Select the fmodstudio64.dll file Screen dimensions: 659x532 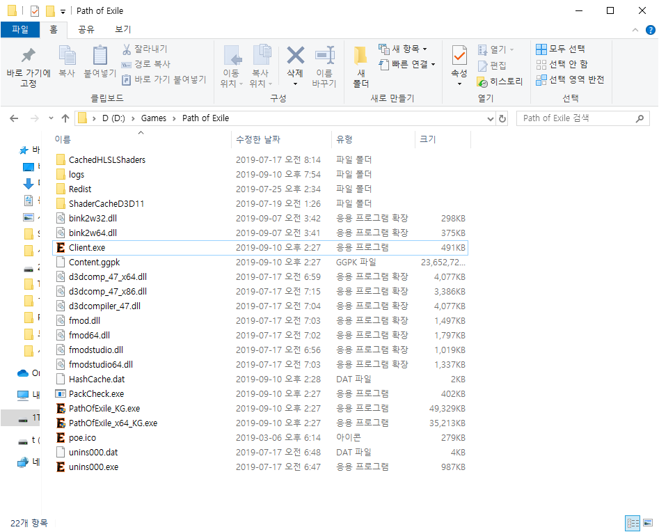click(260, 365)
